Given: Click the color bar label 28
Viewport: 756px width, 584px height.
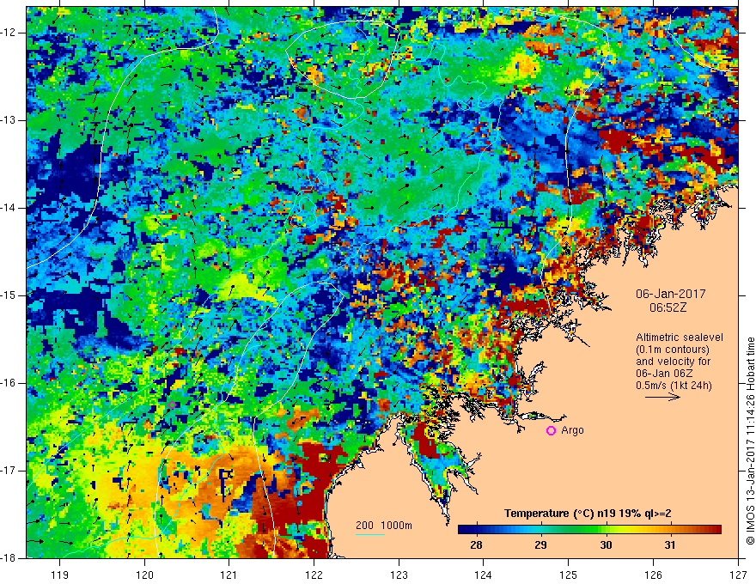Looking at the screenshot, I should 476,545.
